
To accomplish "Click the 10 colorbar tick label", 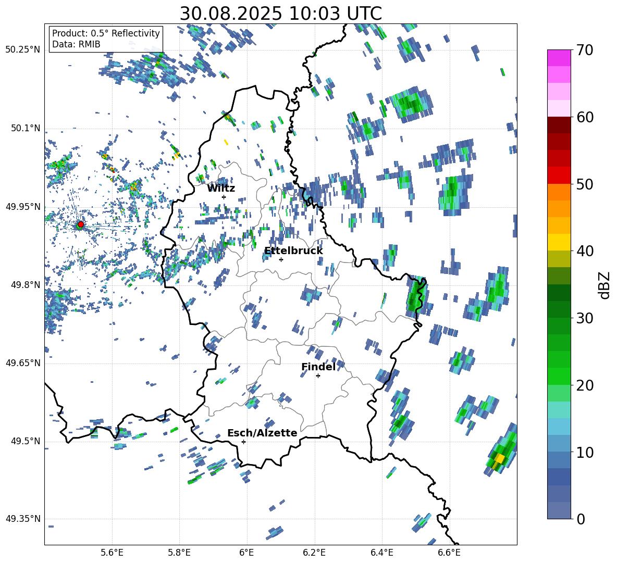I will [x=585, y=453].
